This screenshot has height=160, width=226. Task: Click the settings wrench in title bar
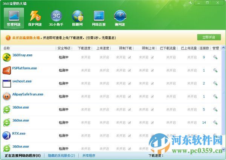(x=190, y=3)
